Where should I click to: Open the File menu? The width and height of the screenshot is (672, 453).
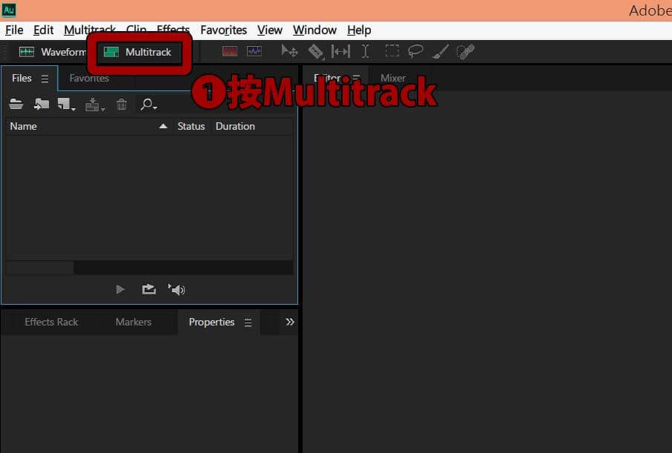pos(14,30)
